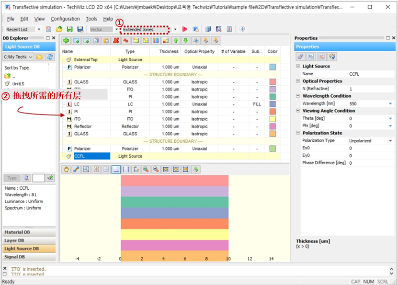Zoom in on the structure view

pyautogui.click(x=146, y=169)
